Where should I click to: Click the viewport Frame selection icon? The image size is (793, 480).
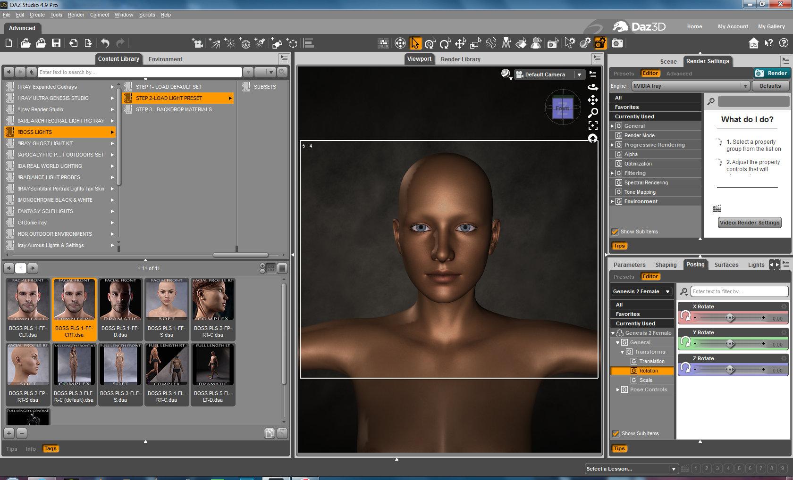[x=593, y=125]
